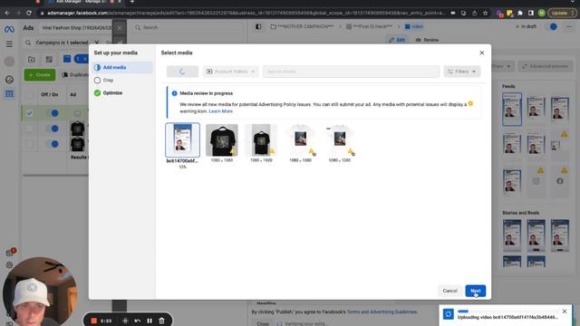Select the 1080 x 1920 black t-shirt thumbnail
Screen dimensions: 580x326
tap(261, 140)
